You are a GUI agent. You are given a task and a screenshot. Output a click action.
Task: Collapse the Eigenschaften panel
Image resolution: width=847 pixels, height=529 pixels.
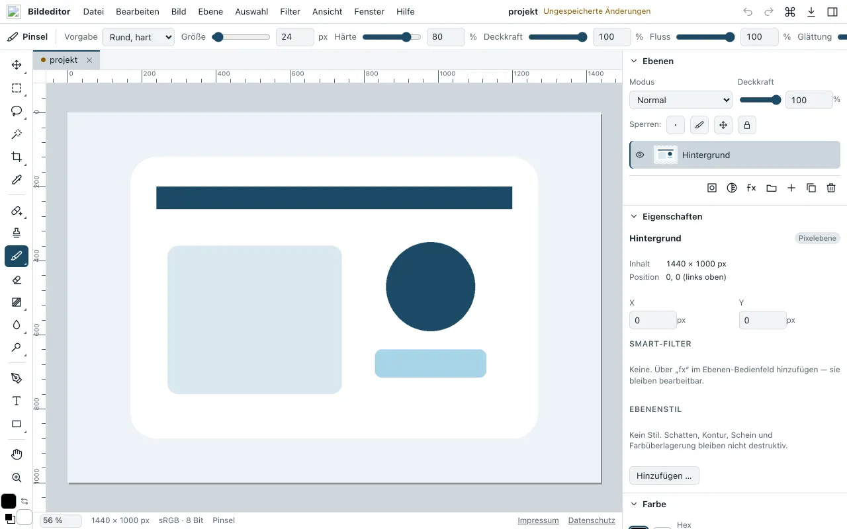[x=633, y=216]
